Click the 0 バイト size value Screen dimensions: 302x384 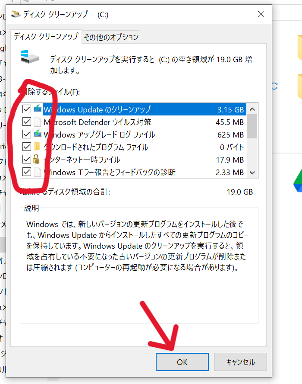[232, 147]
